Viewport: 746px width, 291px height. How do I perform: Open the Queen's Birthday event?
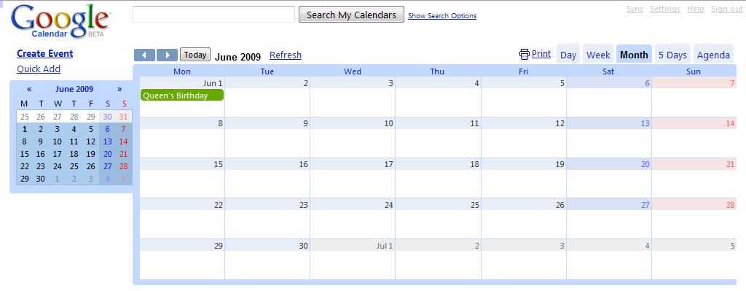[182, 96]
